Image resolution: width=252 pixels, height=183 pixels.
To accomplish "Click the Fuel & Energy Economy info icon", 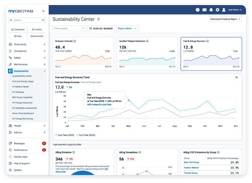I will point(208,41).
